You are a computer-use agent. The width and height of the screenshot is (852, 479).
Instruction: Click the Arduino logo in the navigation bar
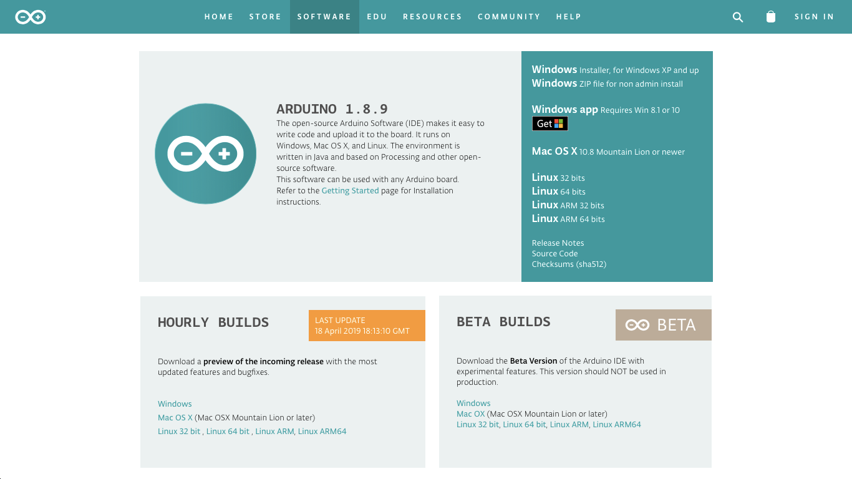(30, 17)
